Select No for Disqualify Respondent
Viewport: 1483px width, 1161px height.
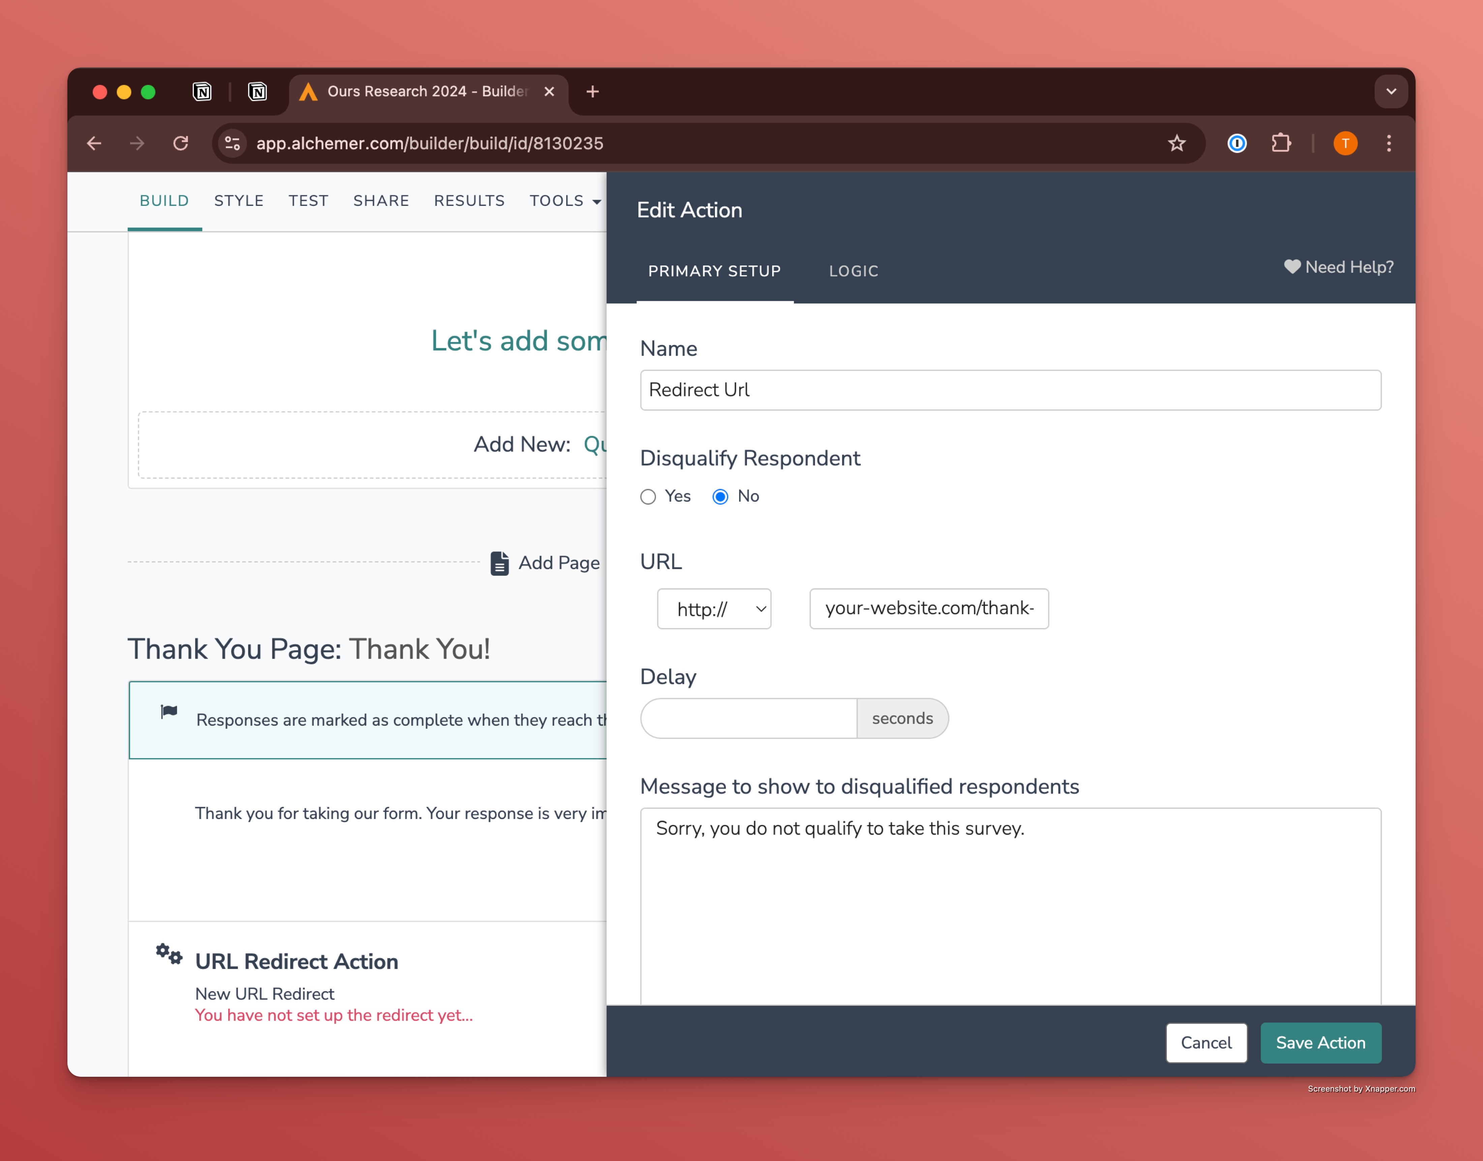(x=720, y=497)
